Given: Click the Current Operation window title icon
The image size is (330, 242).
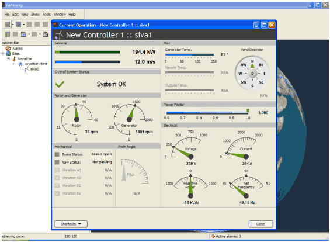Looking at the screenshot, I should [55, 25].
